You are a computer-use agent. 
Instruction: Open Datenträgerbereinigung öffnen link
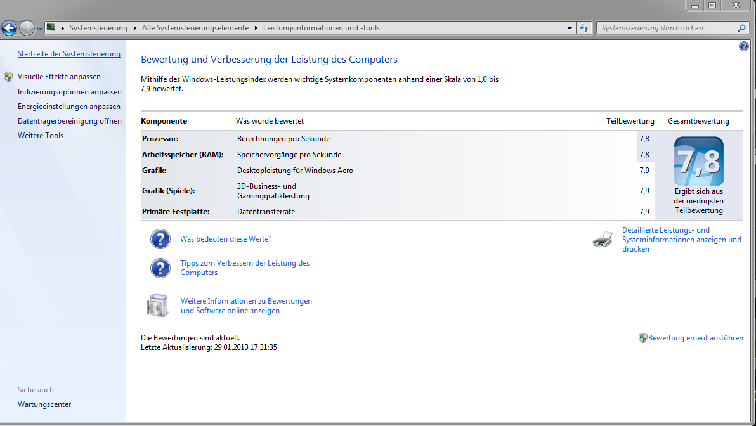tap(69, 121)
